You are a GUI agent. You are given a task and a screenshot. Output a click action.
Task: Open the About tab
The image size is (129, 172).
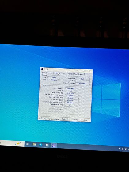click(82, 74)
